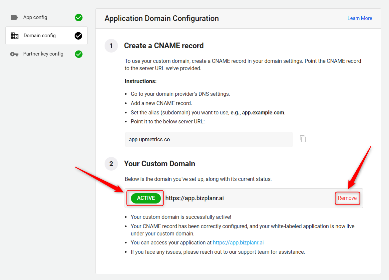Select the Domain config menu item

[46, 36]
